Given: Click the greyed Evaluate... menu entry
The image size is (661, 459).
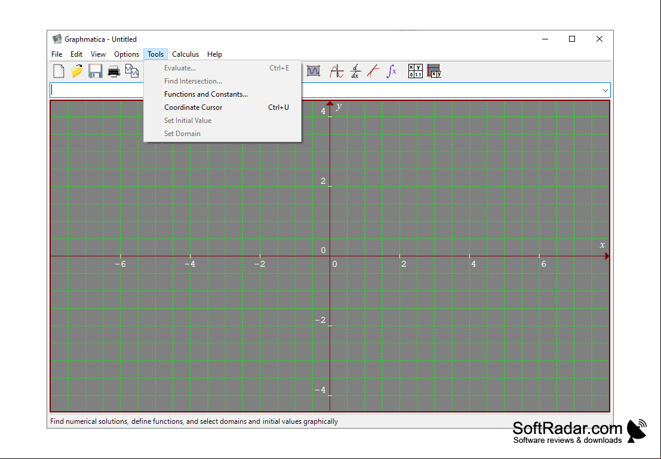Looking at the screenshot, I should tap(223, 68).
